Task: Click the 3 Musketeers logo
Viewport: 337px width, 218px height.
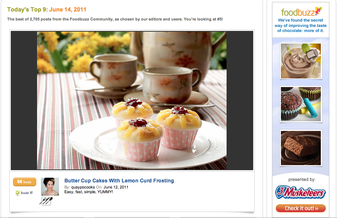Action: (x=300, y=192)
